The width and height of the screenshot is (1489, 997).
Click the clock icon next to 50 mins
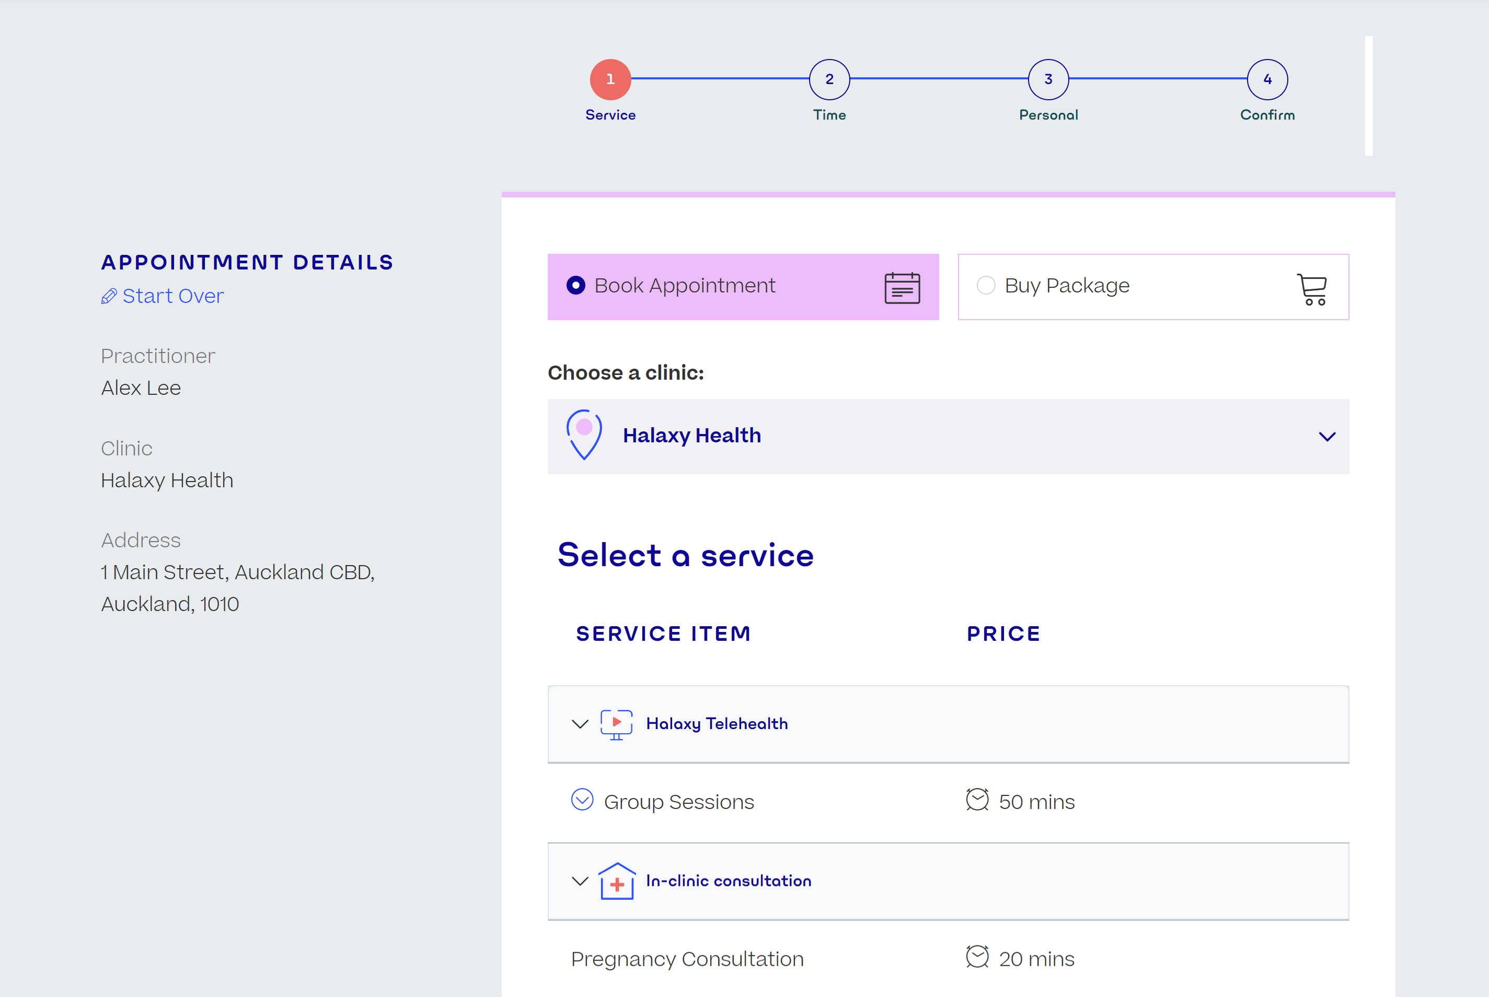tap(977, 800)
